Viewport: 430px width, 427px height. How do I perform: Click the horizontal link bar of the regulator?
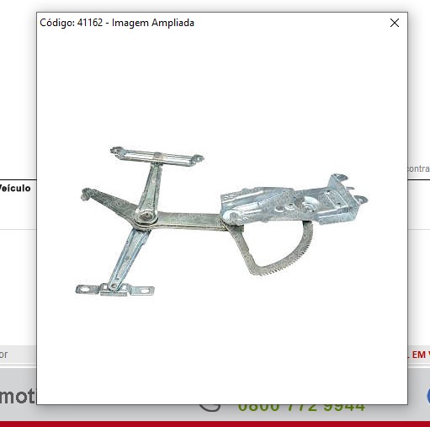pyautogui.click(x=191, y=220)
